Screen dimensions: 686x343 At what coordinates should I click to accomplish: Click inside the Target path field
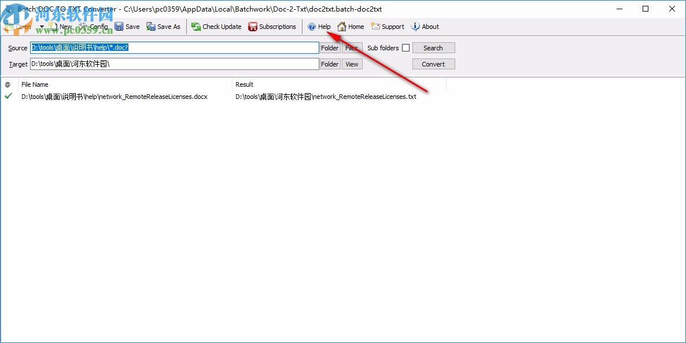tap(174, 64)
